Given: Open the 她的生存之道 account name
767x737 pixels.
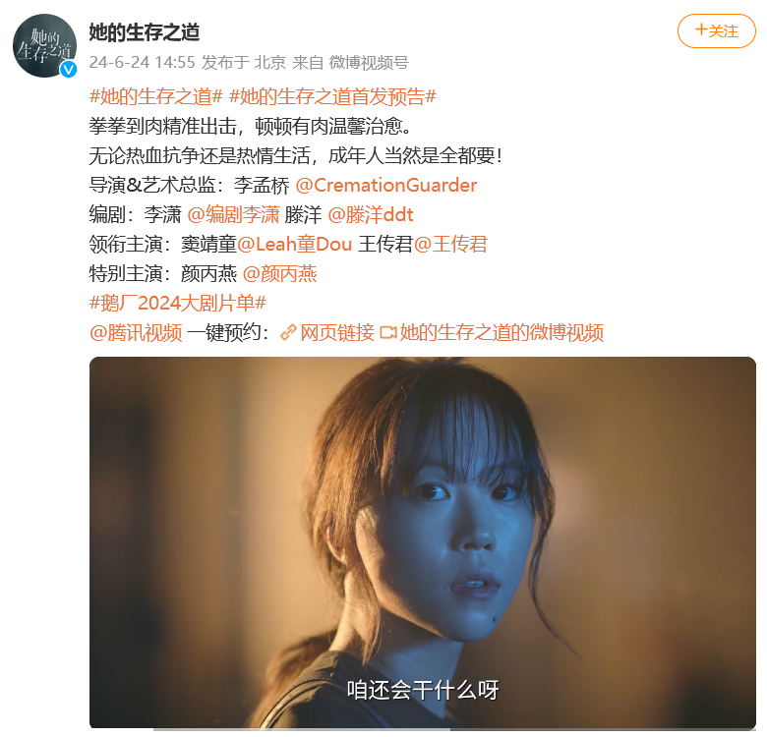Looking at the screenshot, I should coord(145,32).
